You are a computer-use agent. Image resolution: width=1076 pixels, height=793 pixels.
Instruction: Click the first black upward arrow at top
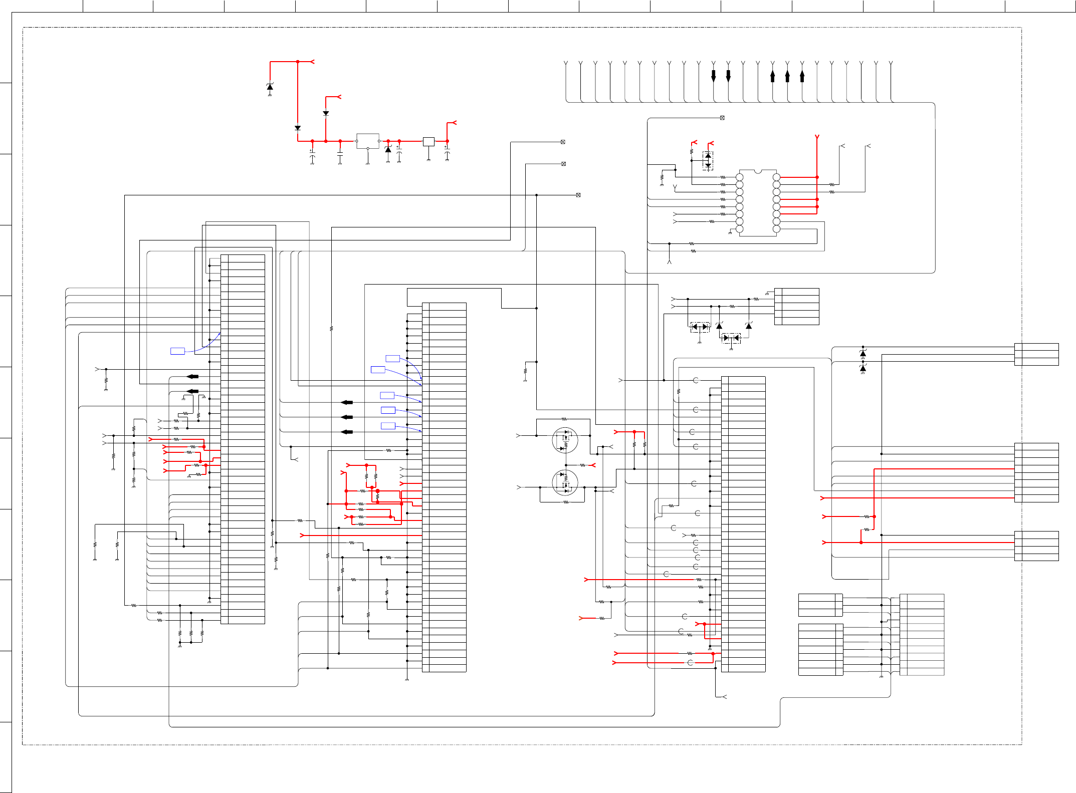click(773, 76)
